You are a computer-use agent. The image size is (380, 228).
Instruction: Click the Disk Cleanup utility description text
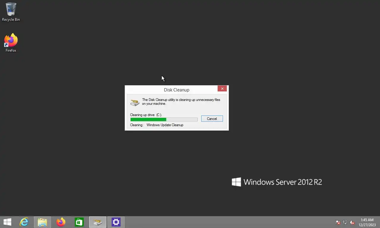(x=181, y=102)
